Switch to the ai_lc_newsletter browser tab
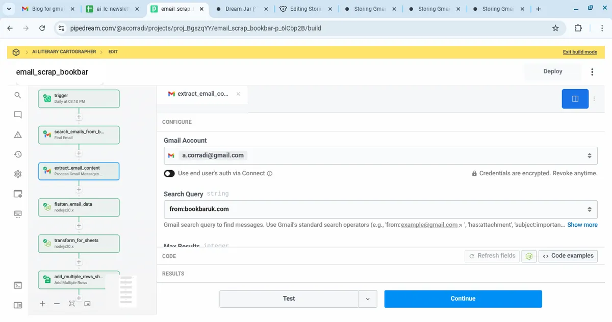The image size is (612, 322). pyautogui.click(x=112, y=9)
